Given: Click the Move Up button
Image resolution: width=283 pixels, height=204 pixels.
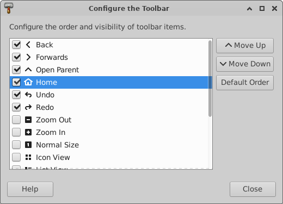Looking at the screenshot, I should (245, 46).
